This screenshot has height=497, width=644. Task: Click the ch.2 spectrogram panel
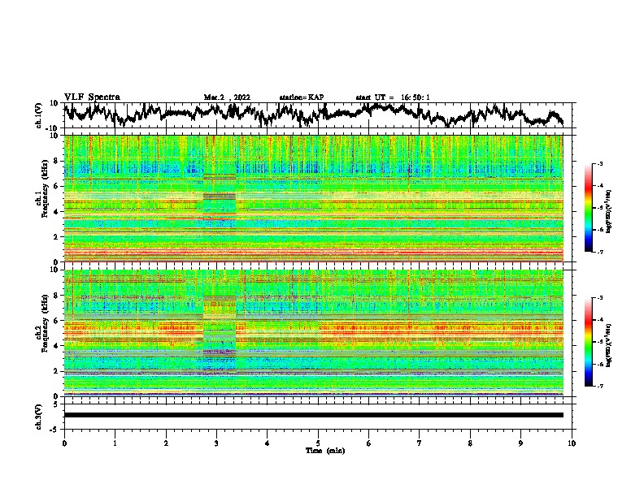(x=313, y=333)
